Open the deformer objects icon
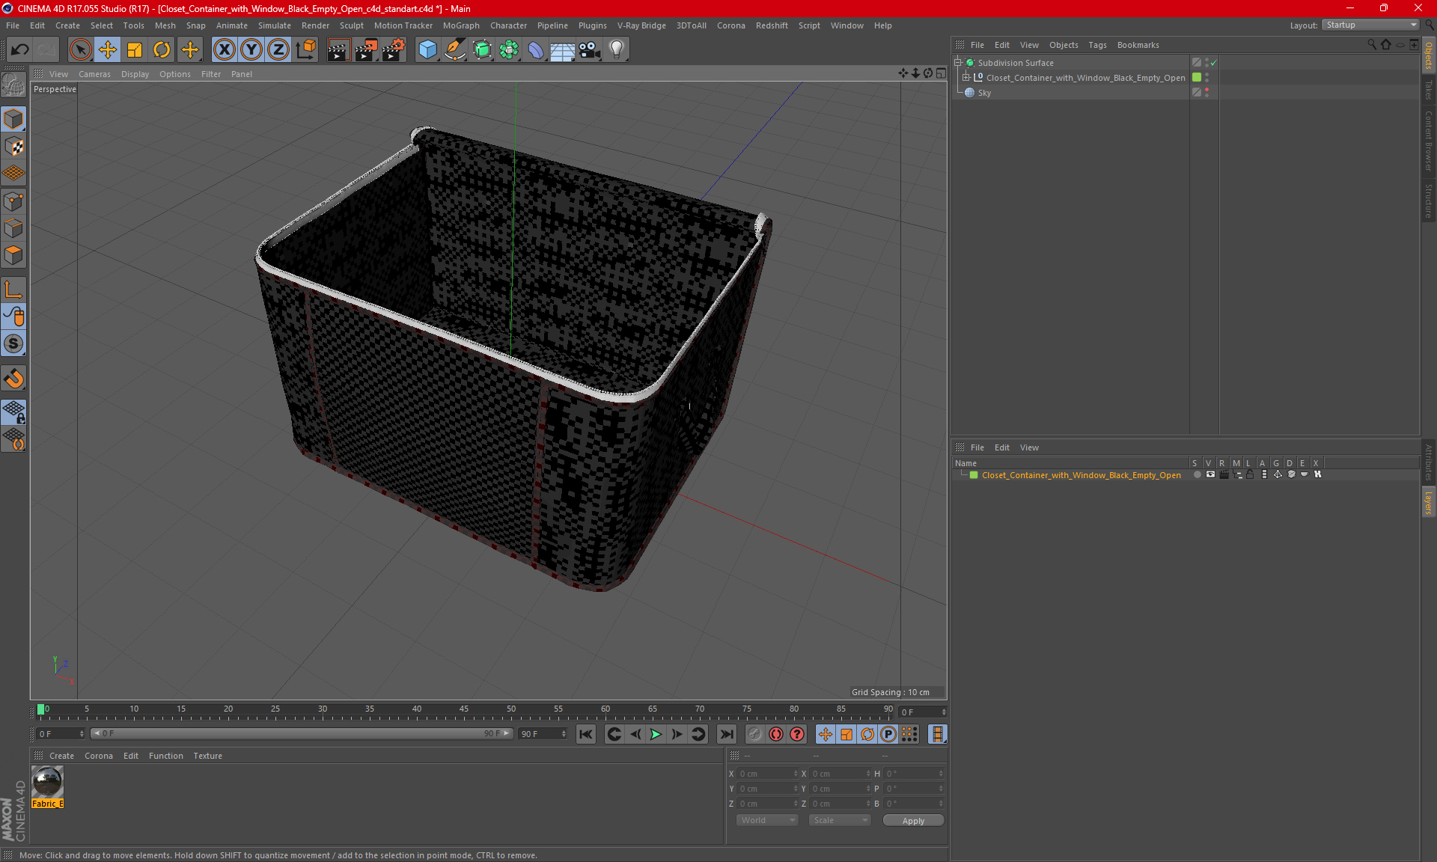The image size is (1437, 862). 536,50
